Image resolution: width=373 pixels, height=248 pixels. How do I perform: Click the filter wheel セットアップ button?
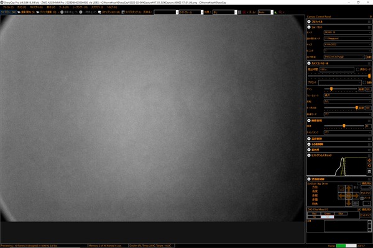tap(366, 215)
